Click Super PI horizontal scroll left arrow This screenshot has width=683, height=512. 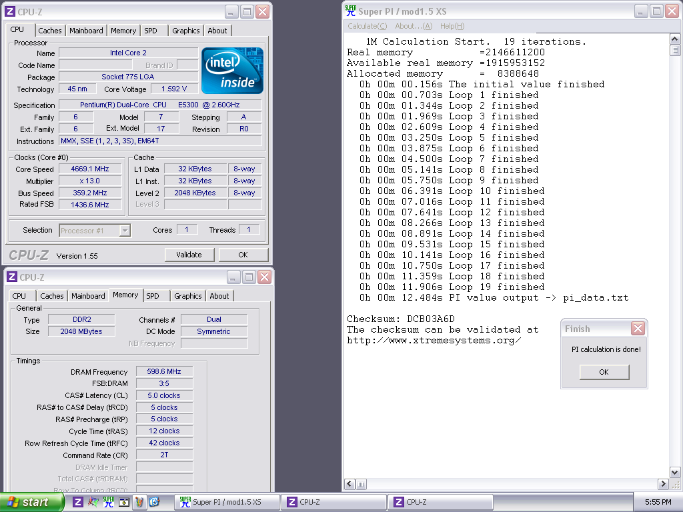tap(350, 484)
